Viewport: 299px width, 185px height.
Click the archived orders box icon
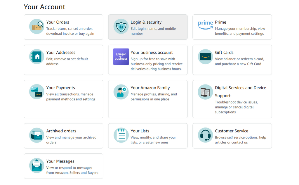point(36,135)
